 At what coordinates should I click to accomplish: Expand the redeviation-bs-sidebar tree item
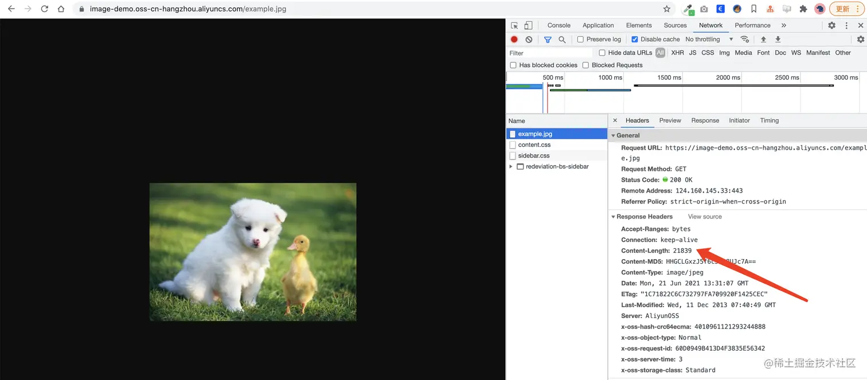[x=511, y=167]
